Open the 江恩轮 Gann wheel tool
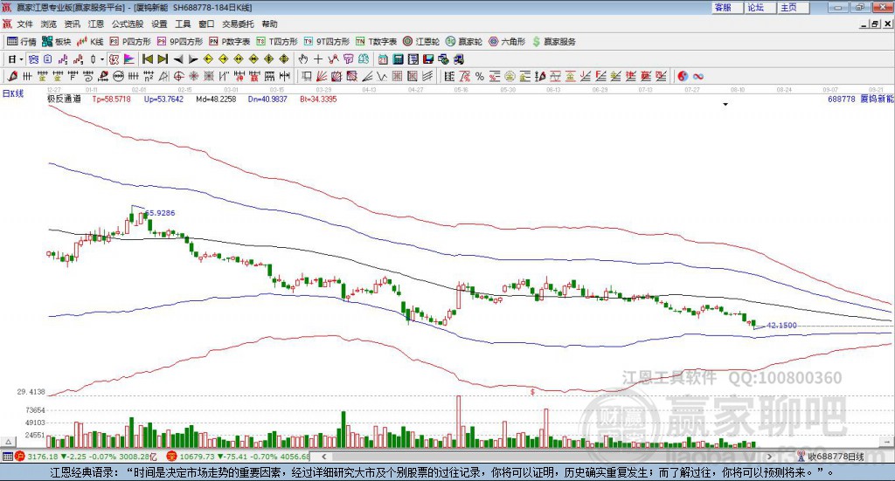This screenshot has width=895, height=481. (421, 42)
